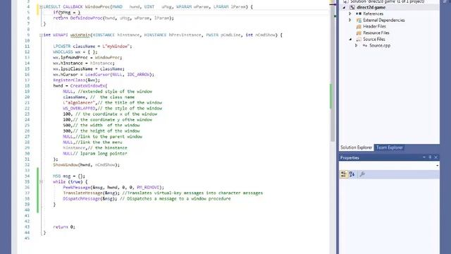This screenshot has width=451, height=254.
Task: Click the WNDCLASS wx declaration line
Action: (75, 52)
